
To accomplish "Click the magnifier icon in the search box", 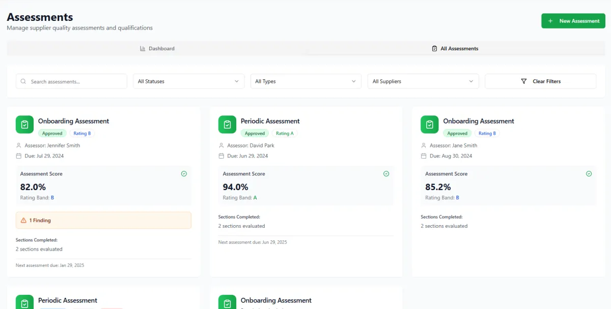I will coord(23,81).
